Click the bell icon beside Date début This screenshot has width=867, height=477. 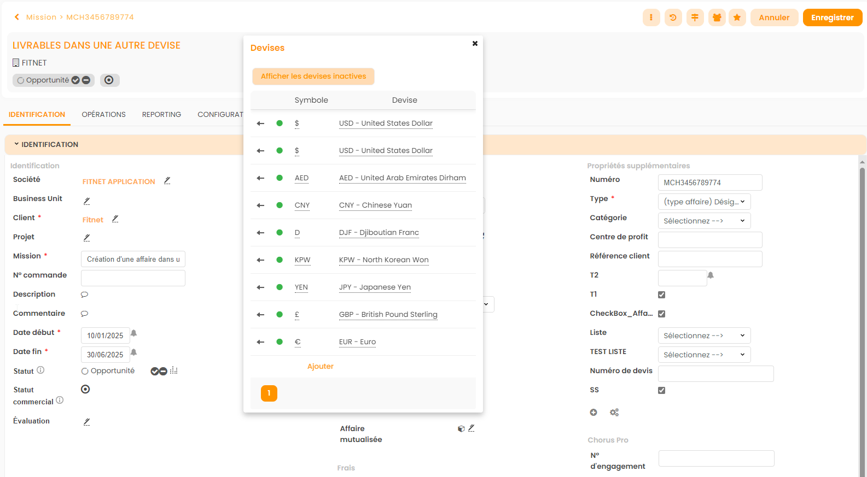click(x=133, y=333)
